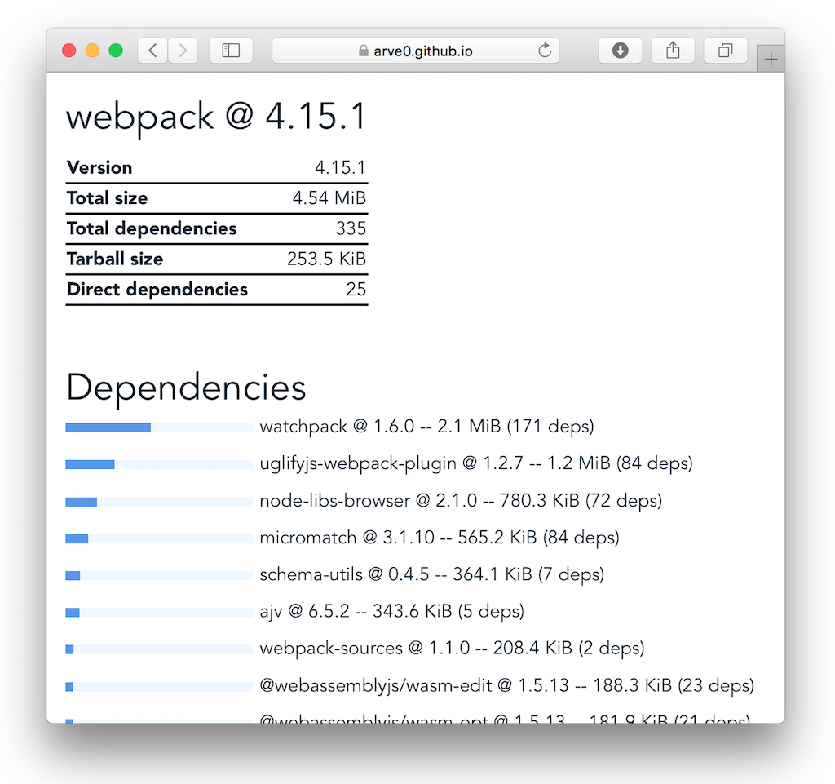
Task: Open a new tab with plus button
Action: point(771,59)
